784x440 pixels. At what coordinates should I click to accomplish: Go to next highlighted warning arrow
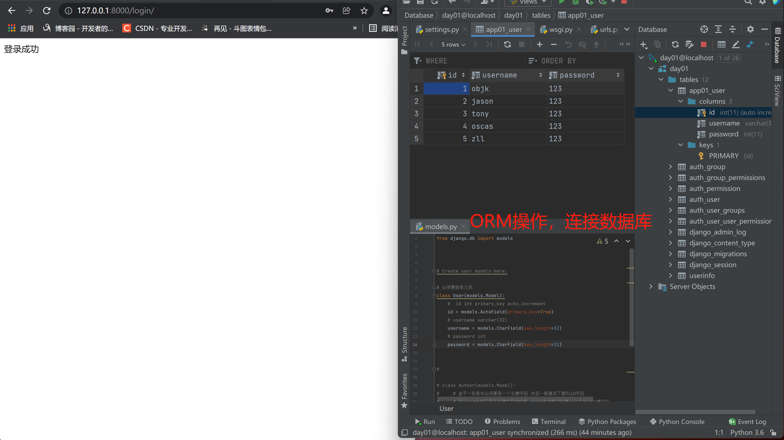click(x=628, y=241)
